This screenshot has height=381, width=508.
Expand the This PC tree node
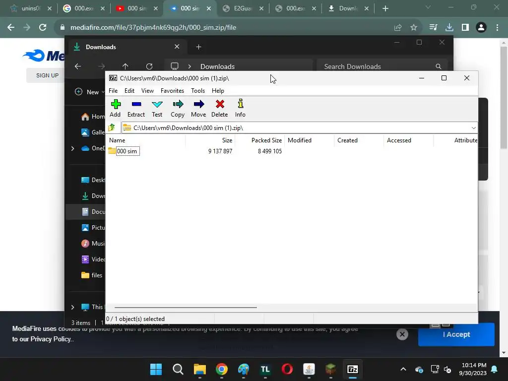point(72,307)
